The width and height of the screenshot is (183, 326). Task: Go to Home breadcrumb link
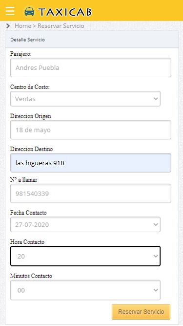coord(23,26)
